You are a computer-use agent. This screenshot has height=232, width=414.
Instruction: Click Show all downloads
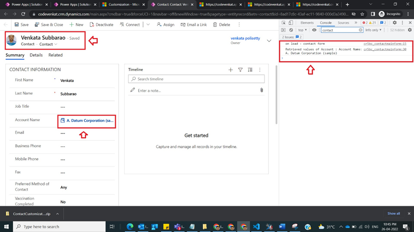[394, 214]
